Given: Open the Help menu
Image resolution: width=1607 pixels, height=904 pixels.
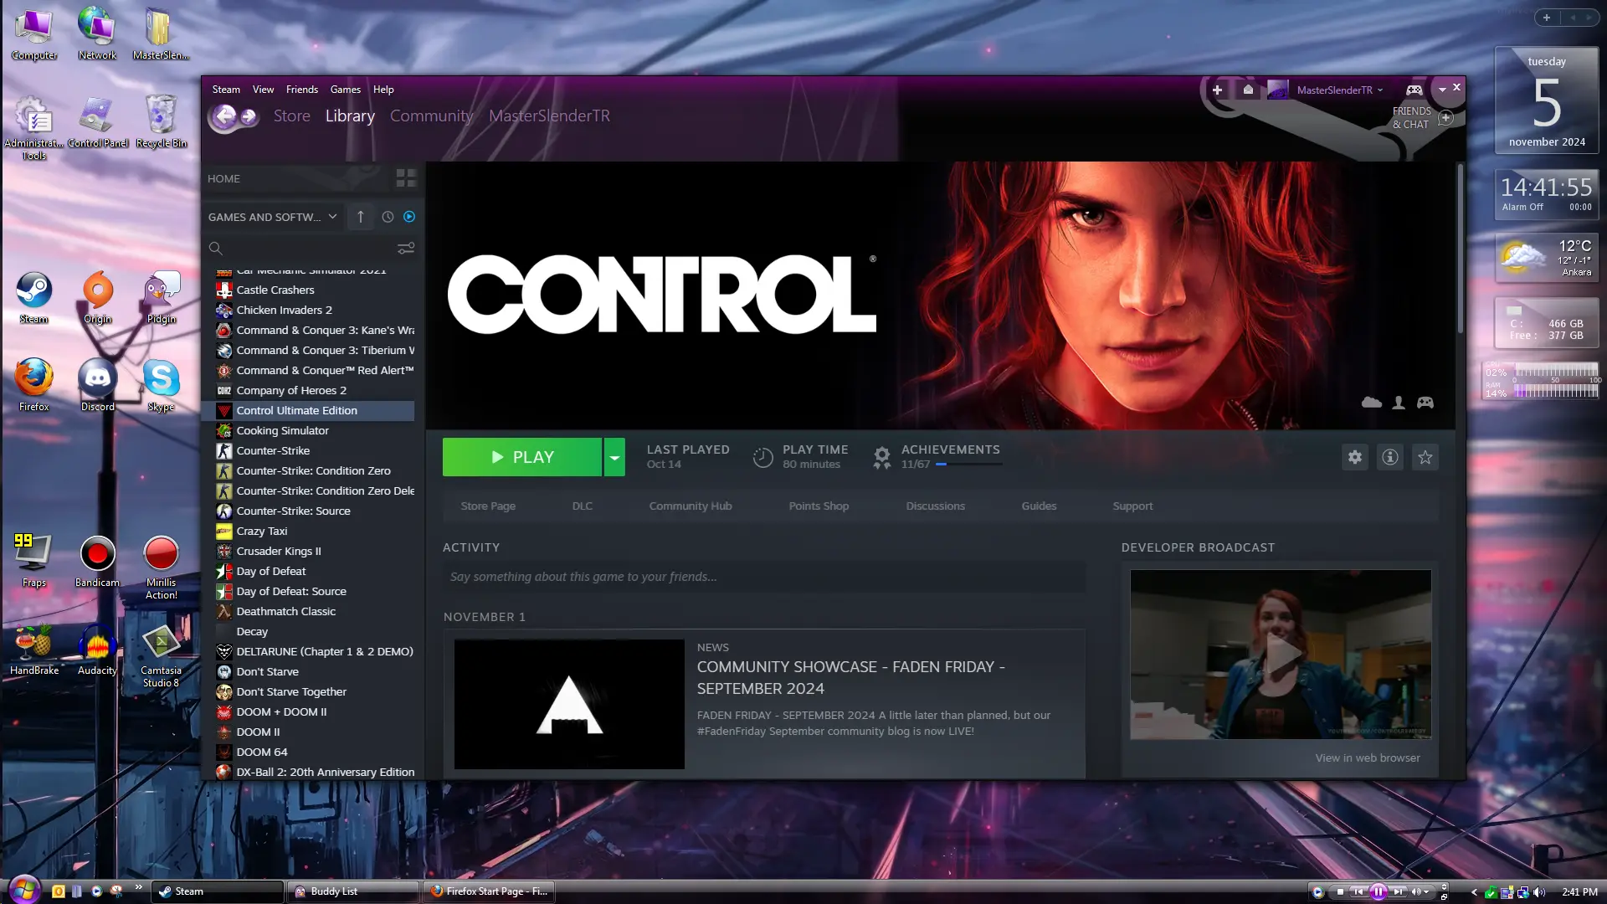Looking at the screenshot, I should [383, 90].
